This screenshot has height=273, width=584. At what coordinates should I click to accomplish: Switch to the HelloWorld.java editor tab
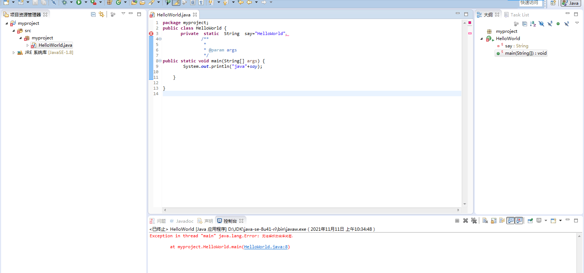click(x=173, y=15)
